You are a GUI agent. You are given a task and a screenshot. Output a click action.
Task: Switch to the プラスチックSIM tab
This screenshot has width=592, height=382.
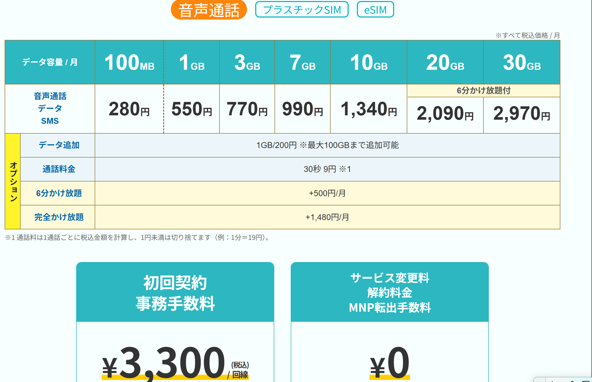click(x=302, y=10)
